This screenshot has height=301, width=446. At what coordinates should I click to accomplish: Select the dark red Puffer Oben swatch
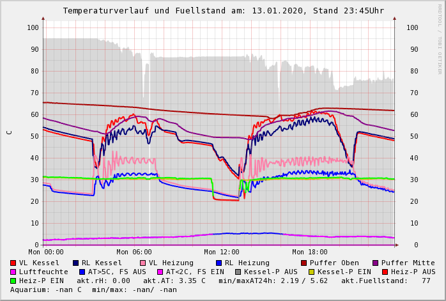point(304,263)
